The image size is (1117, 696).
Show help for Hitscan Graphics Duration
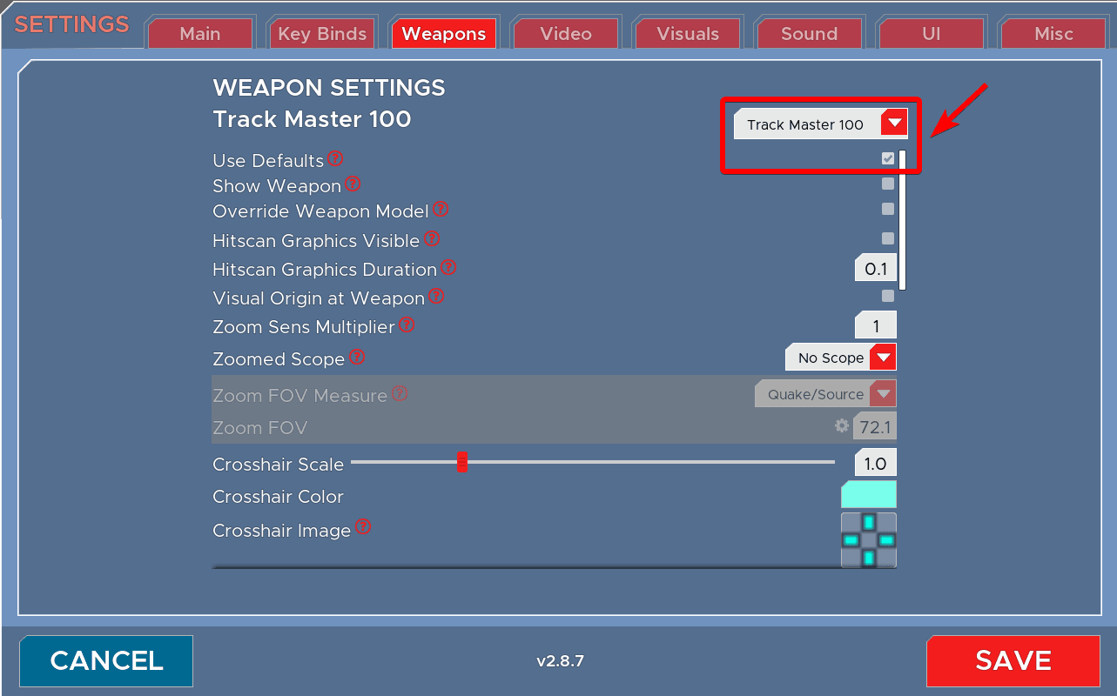pos(448,268)
